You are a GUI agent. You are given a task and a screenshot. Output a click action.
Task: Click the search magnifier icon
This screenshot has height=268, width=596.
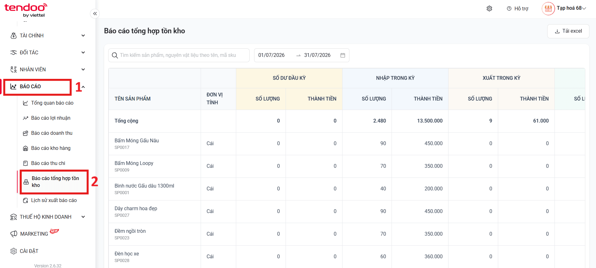coord(115,55)
